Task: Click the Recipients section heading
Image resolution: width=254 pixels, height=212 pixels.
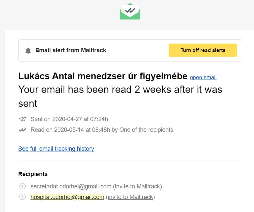Action: (33, 174)
